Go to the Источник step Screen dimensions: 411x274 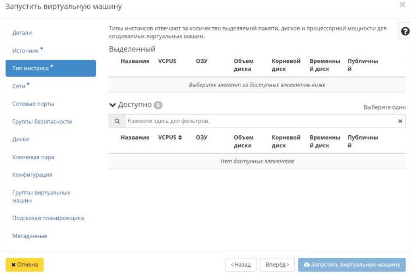(26, 50)
